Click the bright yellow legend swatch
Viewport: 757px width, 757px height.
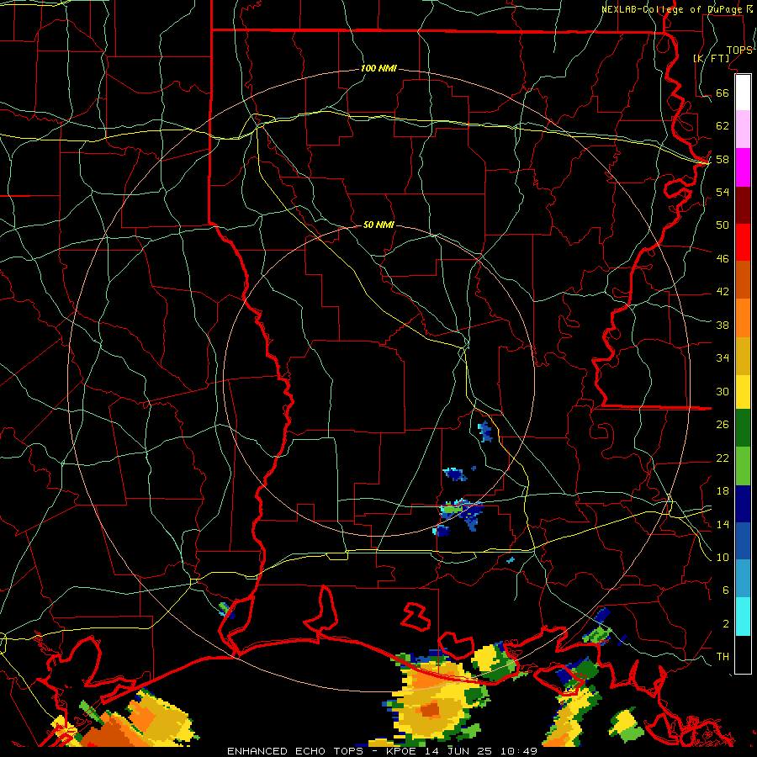(x=743, y=391)
